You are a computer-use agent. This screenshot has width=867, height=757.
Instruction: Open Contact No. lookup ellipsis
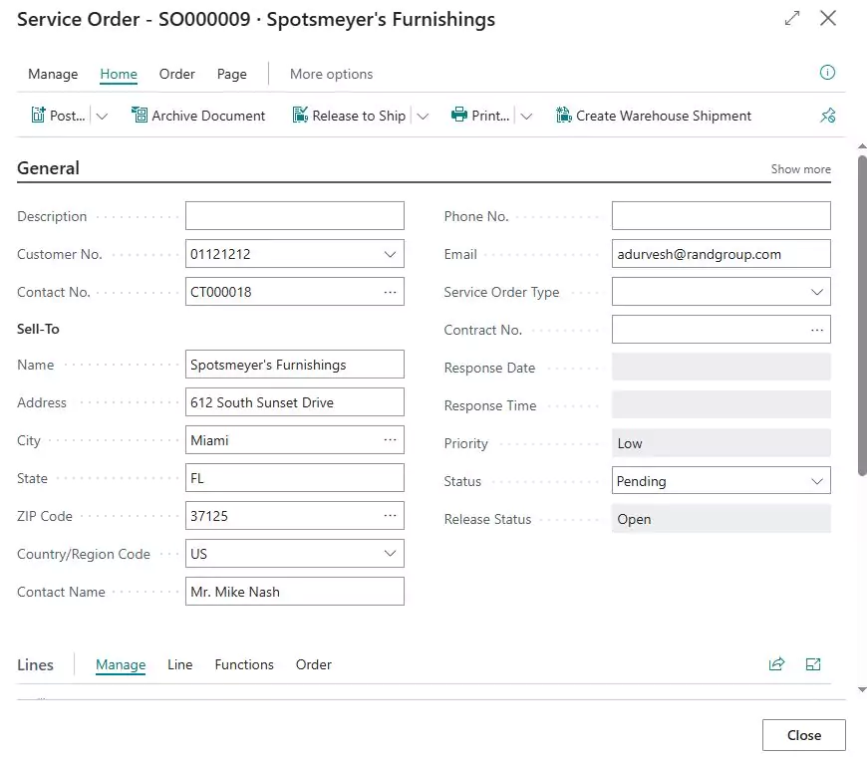click(x=391, y=292)
